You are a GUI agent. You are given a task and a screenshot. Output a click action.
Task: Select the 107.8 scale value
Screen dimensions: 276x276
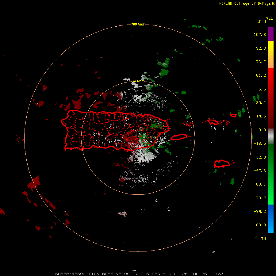(260, 34)
